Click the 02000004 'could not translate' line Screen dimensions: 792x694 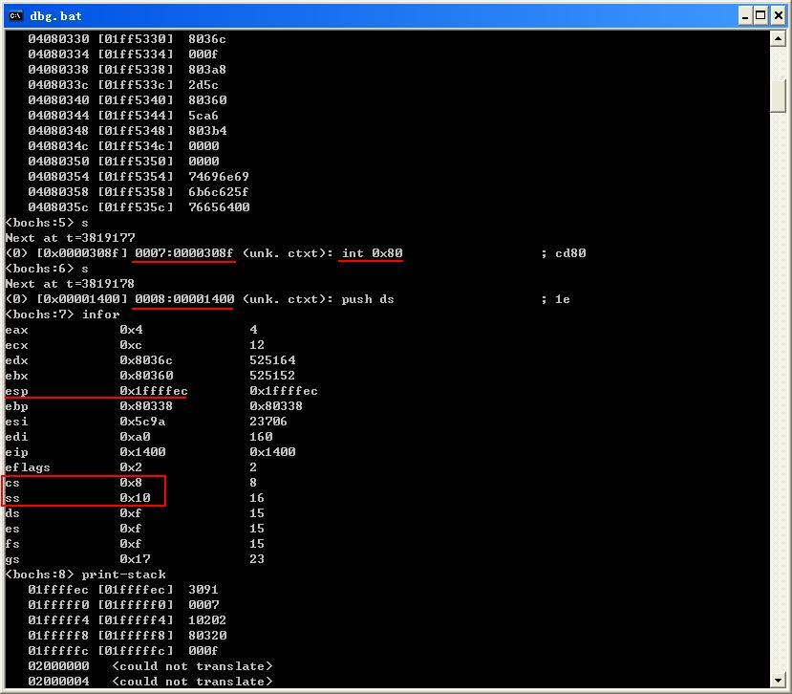point(150,682)
